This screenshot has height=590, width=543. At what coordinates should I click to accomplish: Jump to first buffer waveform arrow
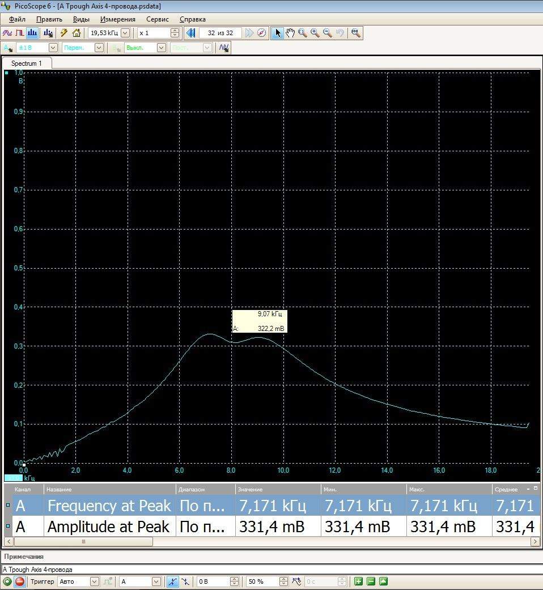point(191,33)
